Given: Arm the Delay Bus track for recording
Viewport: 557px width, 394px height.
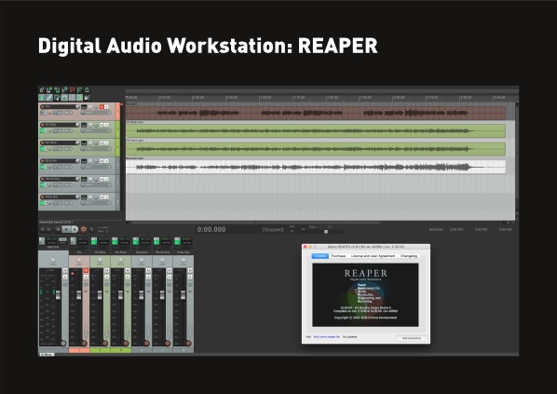Looking at the screenshot, I should click(42, 197).
